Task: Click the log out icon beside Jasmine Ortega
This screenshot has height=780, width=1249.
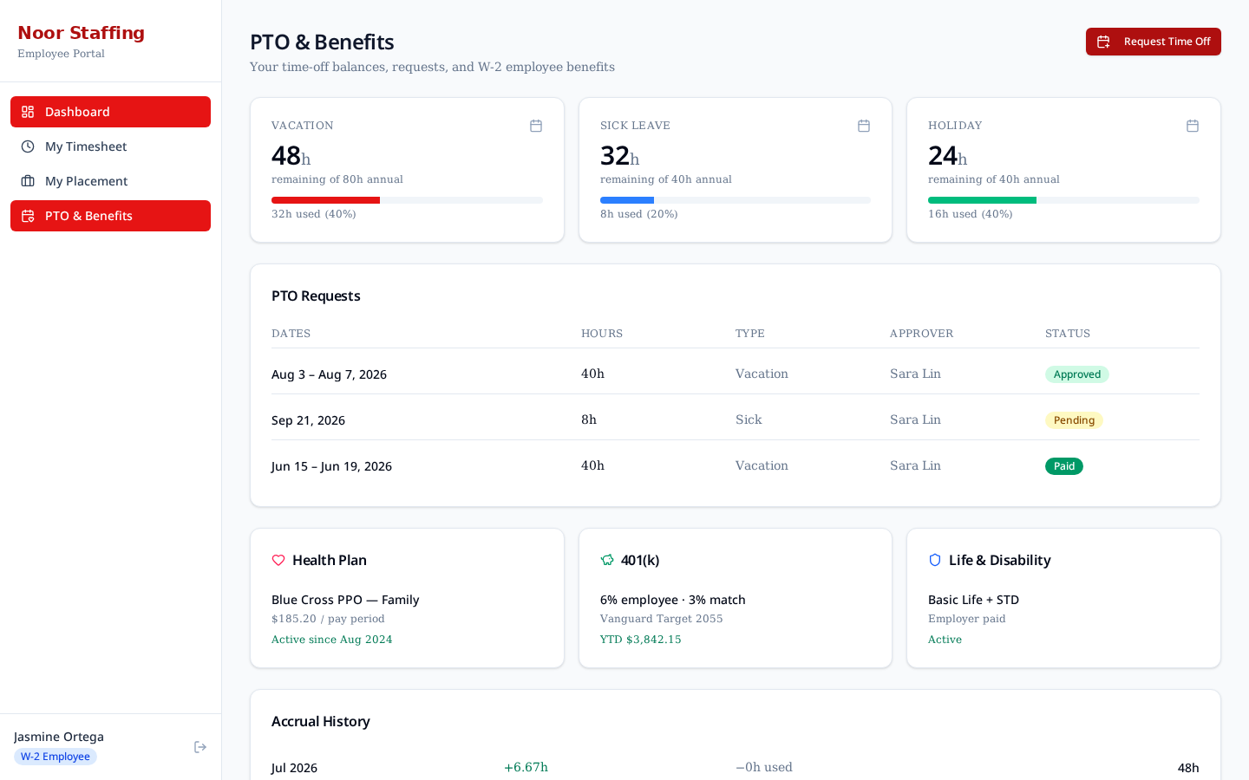Action: coord(200,747)
